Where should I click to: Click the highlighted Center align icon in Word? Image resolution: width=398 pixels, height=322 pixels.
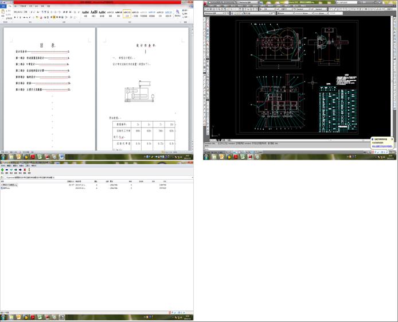[54, 17]
